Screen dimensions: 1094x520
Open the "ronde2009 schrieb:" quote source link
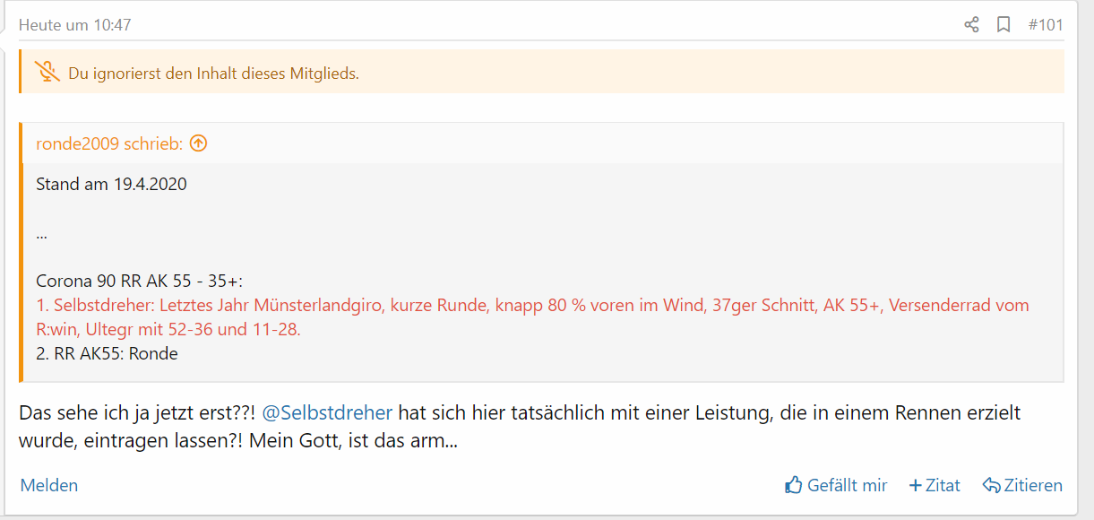pos(108,143)
